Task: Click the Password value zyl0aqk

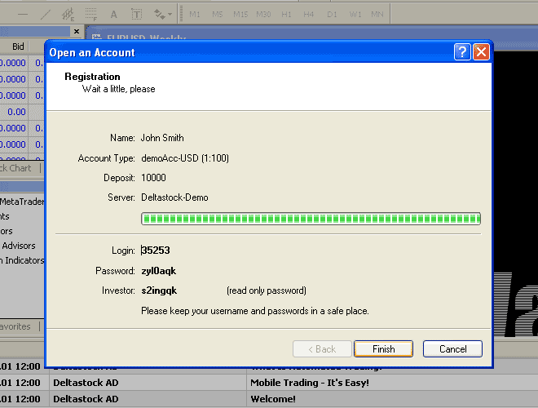Action: click(158, 271)
